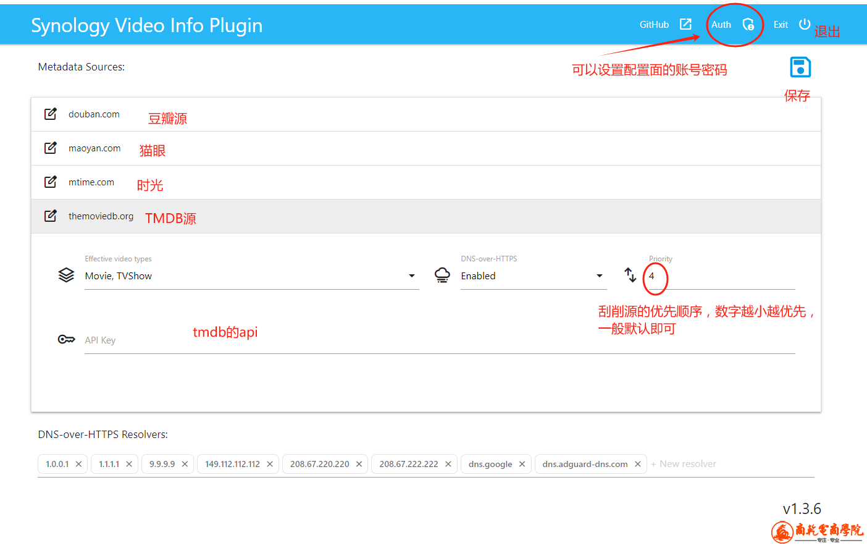
Task: Click the API Key key icon
Action: pyautogui.click(x=66, y=339)
